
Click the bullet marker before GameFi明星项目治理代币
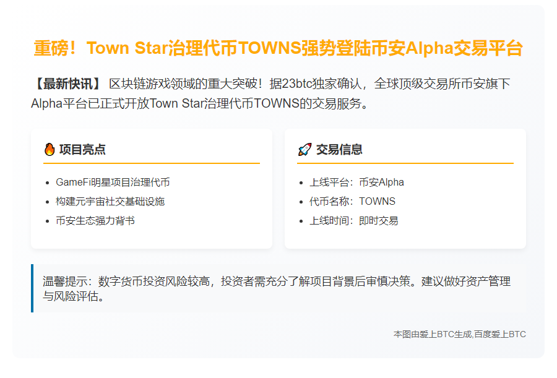[x=47, y=183]
